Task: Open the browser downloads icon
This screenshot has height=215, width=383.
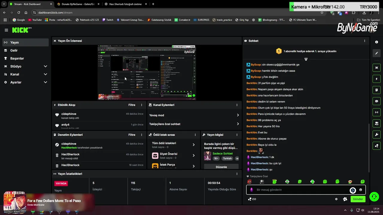Action: pyautogui.click(x=364, y=13)
